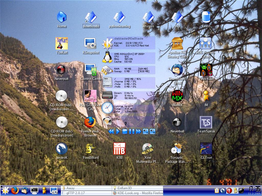Launch WinMX desktop icon

[x=177, y=96]
